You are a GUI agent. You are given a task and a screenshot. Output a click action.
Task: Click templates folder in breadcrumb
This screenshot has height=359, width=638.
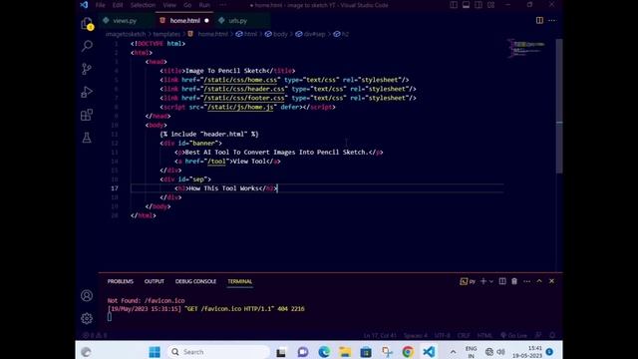[166, 34]
